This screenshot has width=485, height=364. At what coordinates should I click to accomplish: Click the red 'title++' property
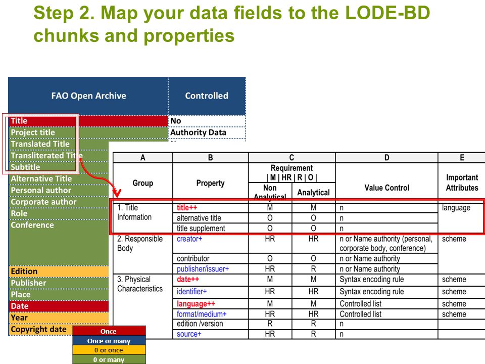coord(187,208)
